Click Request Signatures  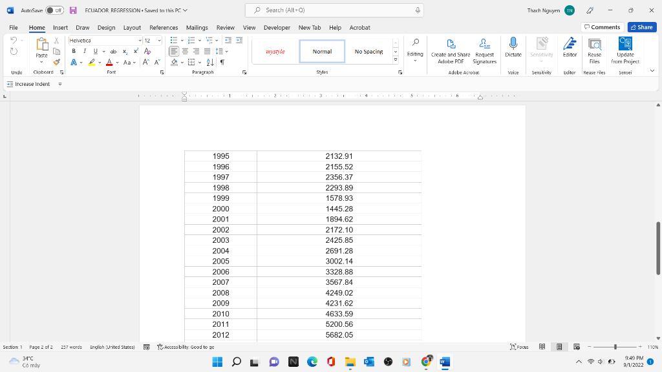[484, 50]
